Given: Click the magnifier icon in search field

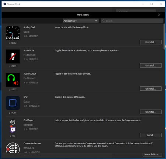Looking at the screenshot, I should 103,21.
